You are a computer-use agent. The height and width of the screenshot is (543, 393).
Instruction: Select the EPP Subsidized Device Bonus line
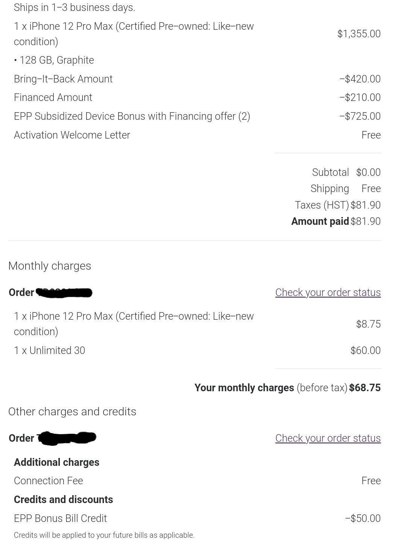coord(132,116)
